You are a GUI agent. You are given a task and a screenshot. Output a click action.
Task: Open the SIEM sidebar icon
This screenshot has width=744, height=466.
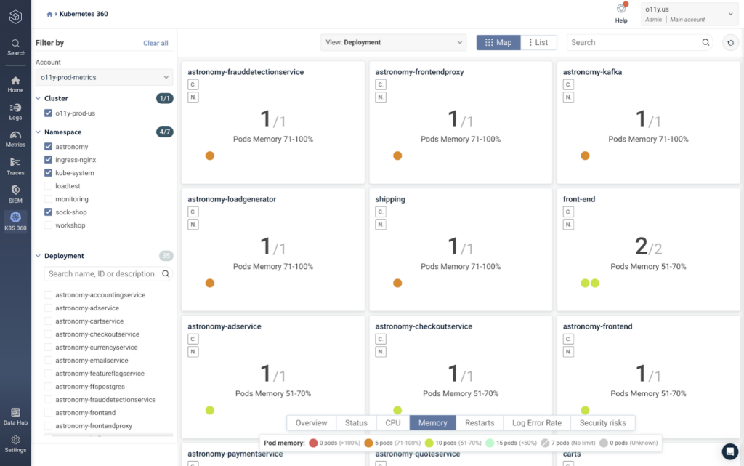pos(15,194)
